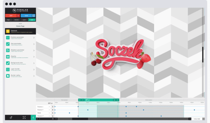Collapse sidebar with green arrow button
This screenshot has width=210, height=123.
click(x=33, y=118)
